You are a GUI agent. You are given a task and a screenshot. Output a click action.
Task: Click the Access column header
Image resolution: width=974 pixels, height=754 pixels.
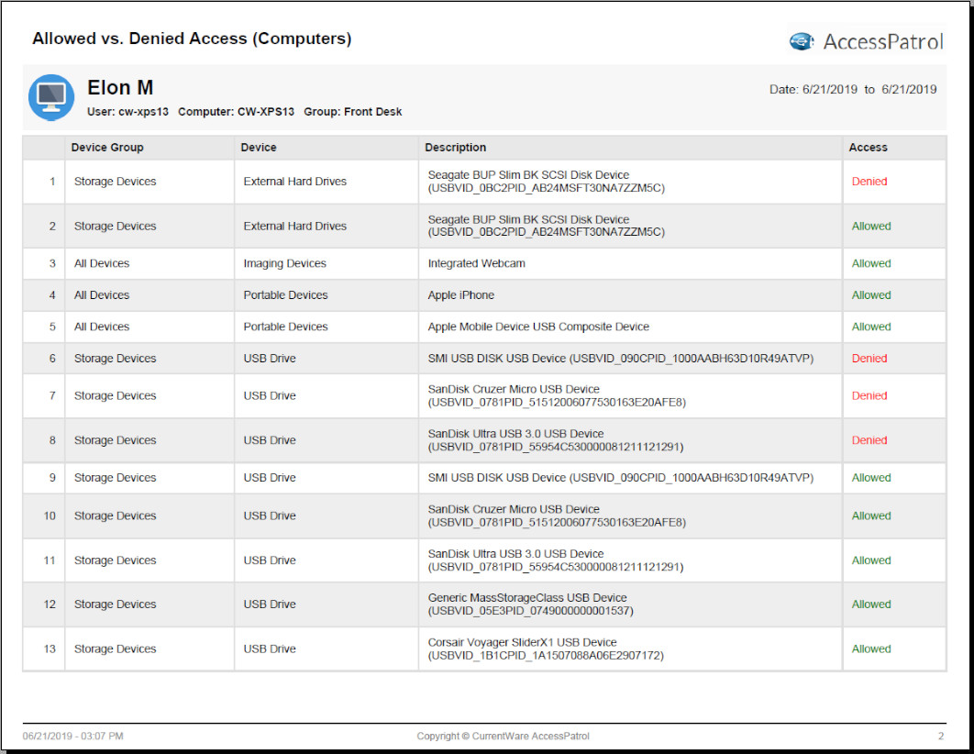click(868, 148)
